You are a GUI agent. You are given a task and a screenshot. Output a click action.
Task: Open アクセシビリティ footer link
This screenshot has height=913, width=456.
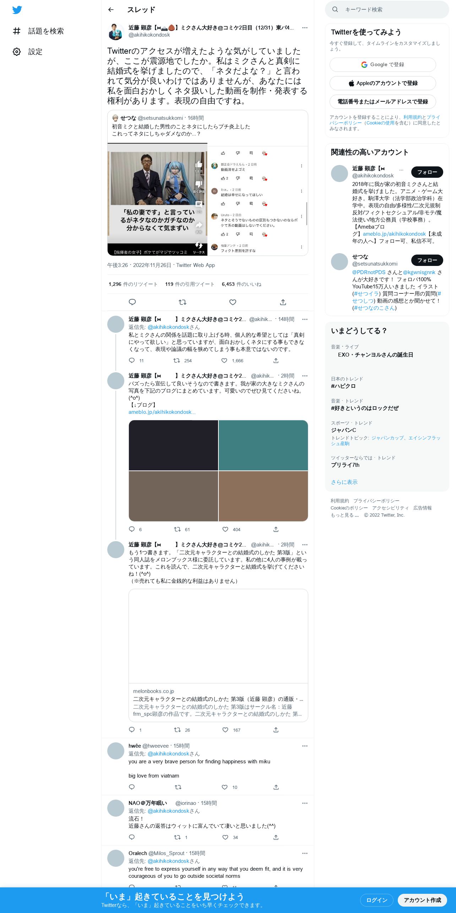(x=391, y=508)
